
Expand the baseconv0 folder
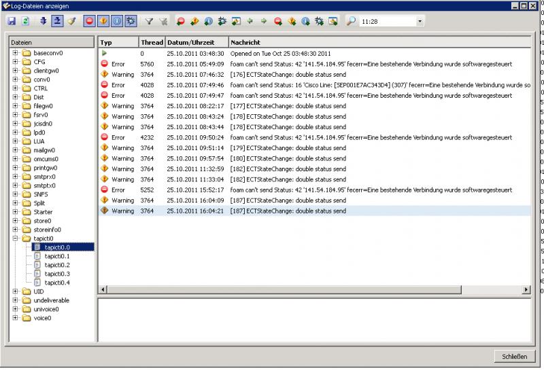click(x=15, y=53)
